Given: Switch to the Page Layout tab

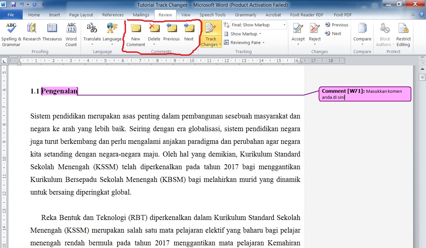Looking at the screenshot, I should tap(81, 15).
